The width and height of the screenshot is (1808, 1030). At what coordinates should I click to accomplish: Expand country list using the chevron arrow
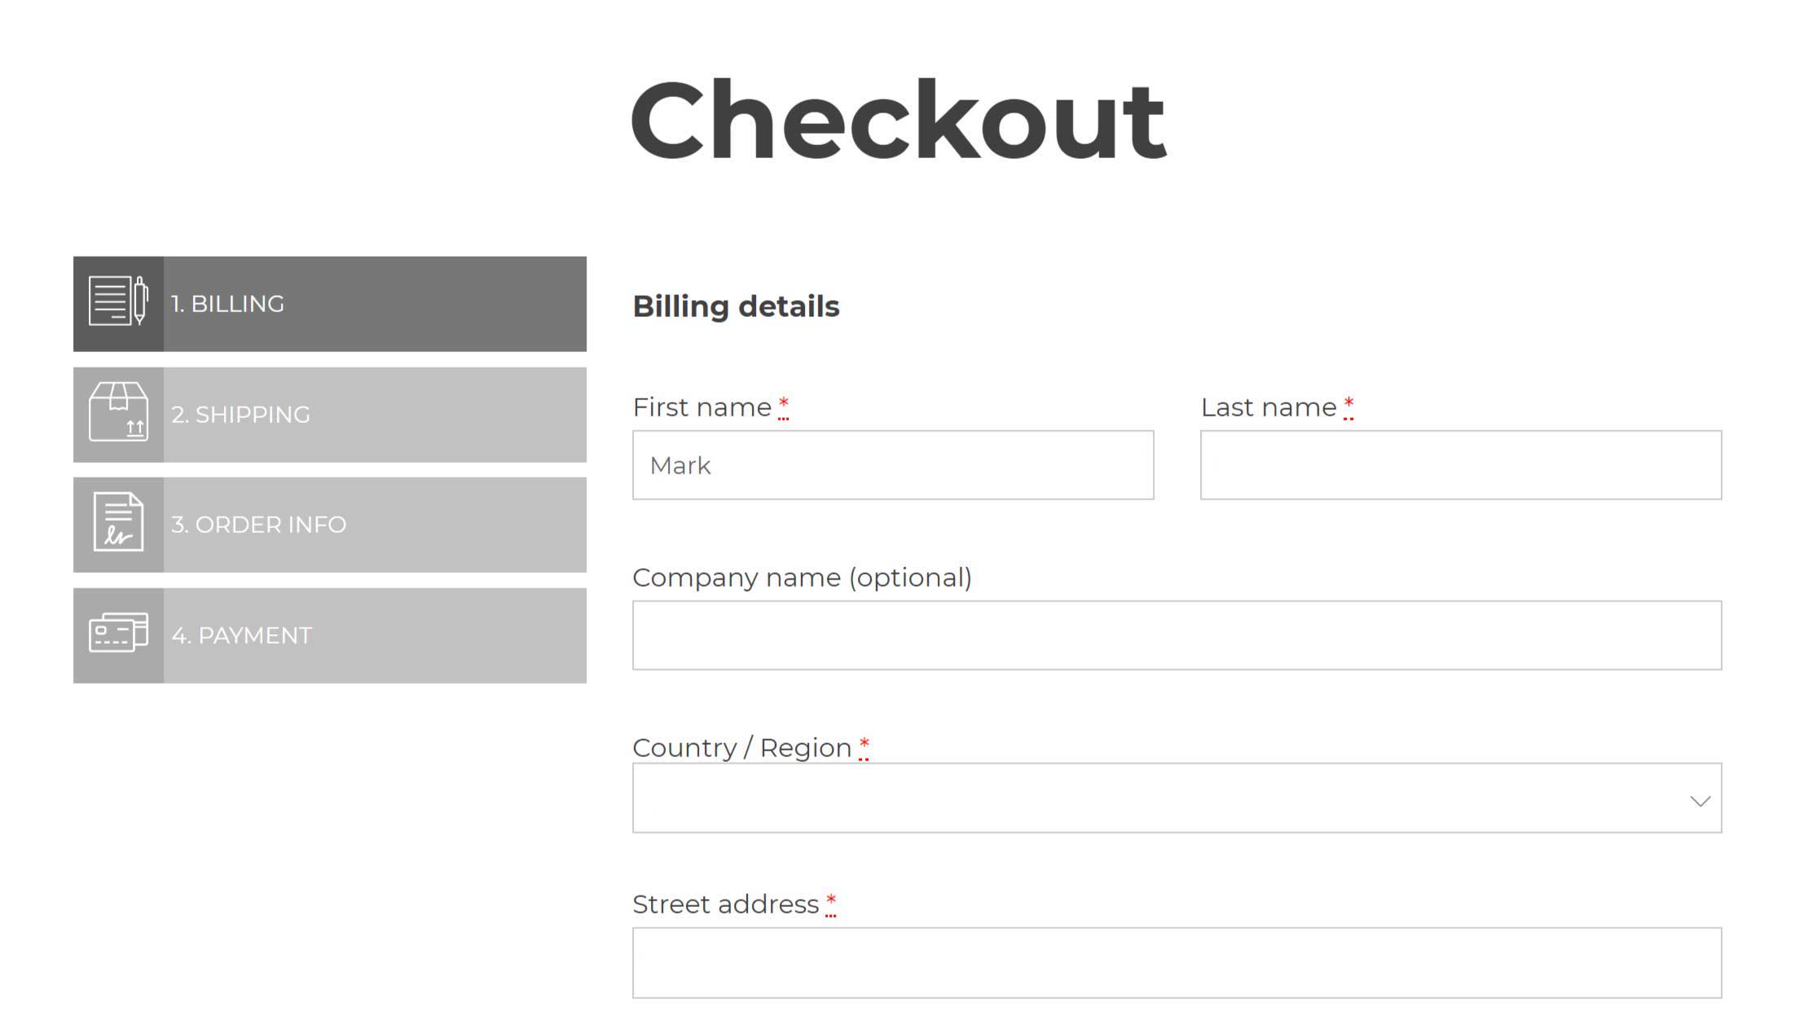[1700, 801]
